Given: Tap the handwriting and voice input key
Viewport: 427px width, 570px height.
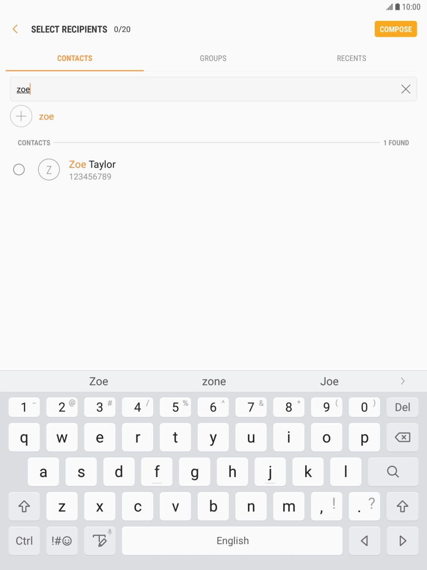Looking at the screenshot, I should click(x=100, y=541).
